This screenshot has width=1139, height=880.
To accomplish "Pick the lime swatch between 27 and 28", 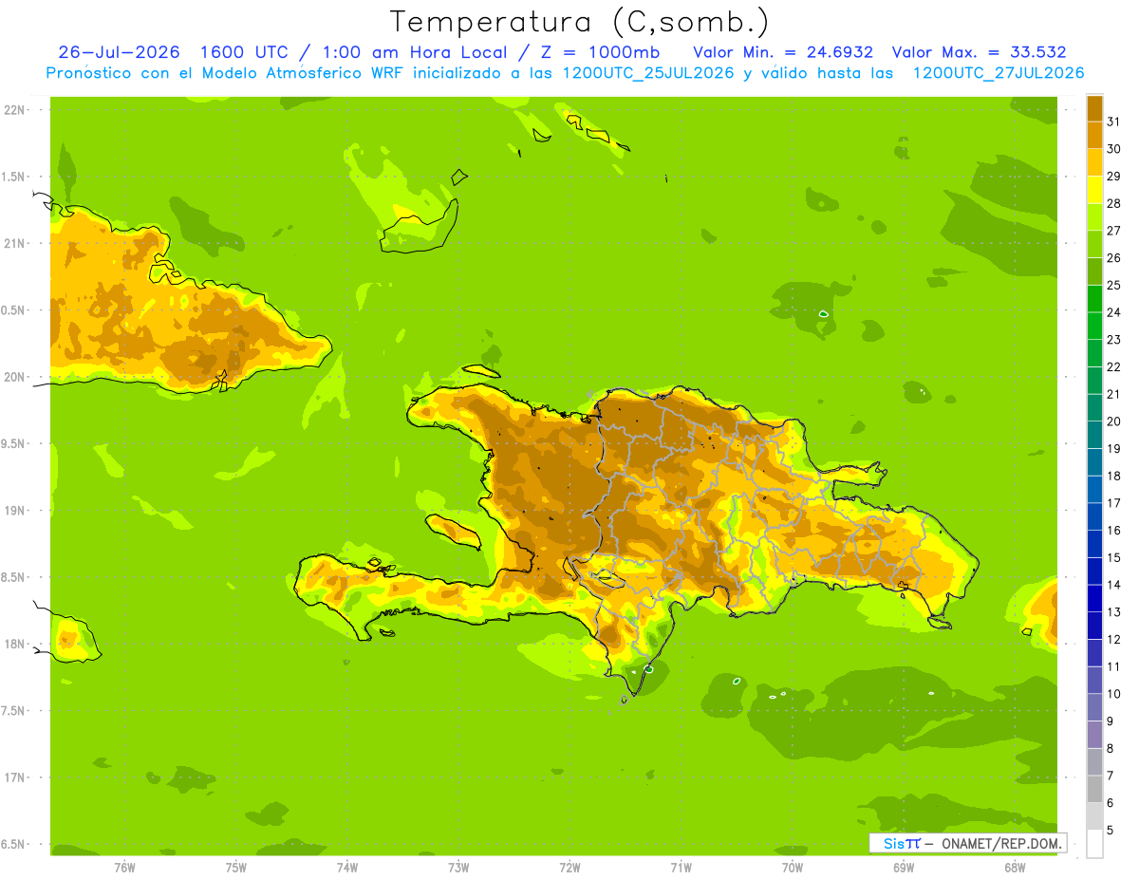I will (x=1094, y=215).
